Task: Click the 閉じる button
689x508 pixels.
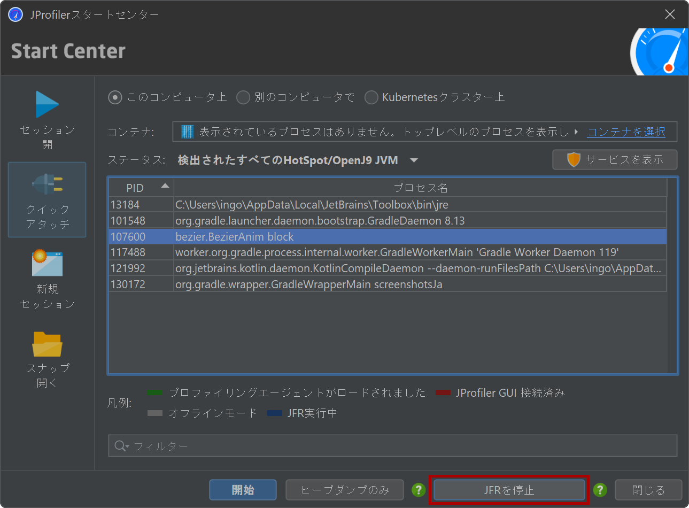Action: [x=648, y=490]
